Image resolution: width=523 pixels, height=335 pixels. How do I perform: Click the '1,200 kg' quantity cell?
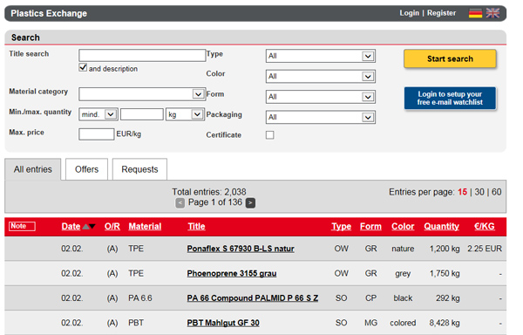click(445, 249)
